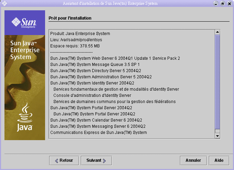Viewport: 234px width, 170px height.
Task: Minimize the installer window
Action: point(216,3)
